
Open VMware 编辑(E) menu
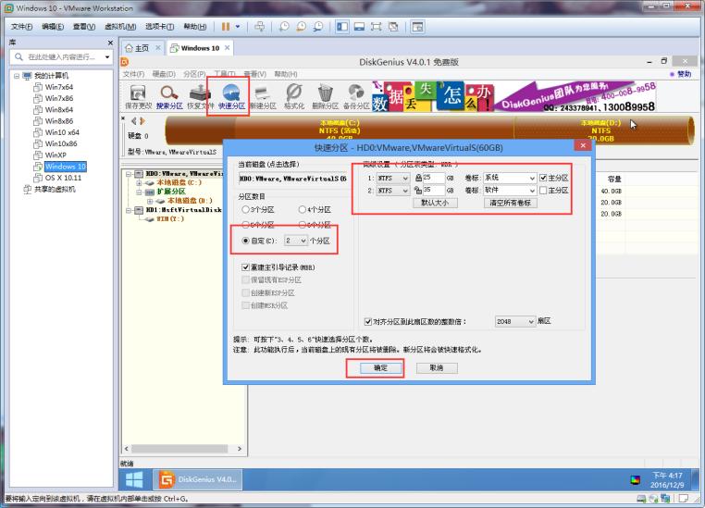(53, 27)
